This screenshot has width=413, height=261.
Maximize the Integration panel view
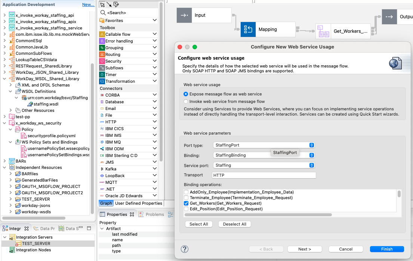point(89,228)
